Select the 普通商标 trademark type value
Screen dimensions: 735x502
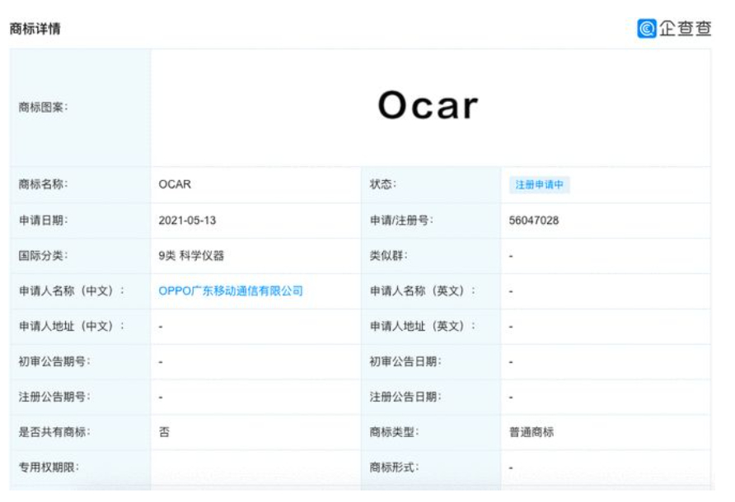(531, 432)
